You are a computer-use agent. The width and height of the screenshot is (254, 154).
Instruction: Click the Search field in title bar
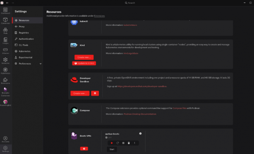click(x=130, y=3)
